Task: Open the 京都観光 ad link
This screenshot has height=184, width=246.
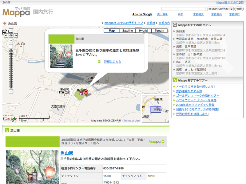Action: click(x=198, y=14)
